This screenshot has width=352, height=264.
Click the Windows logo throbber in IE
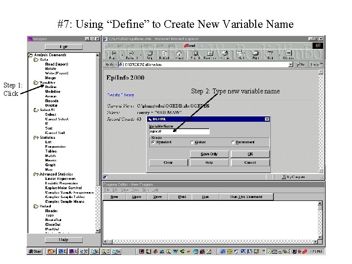318,45
